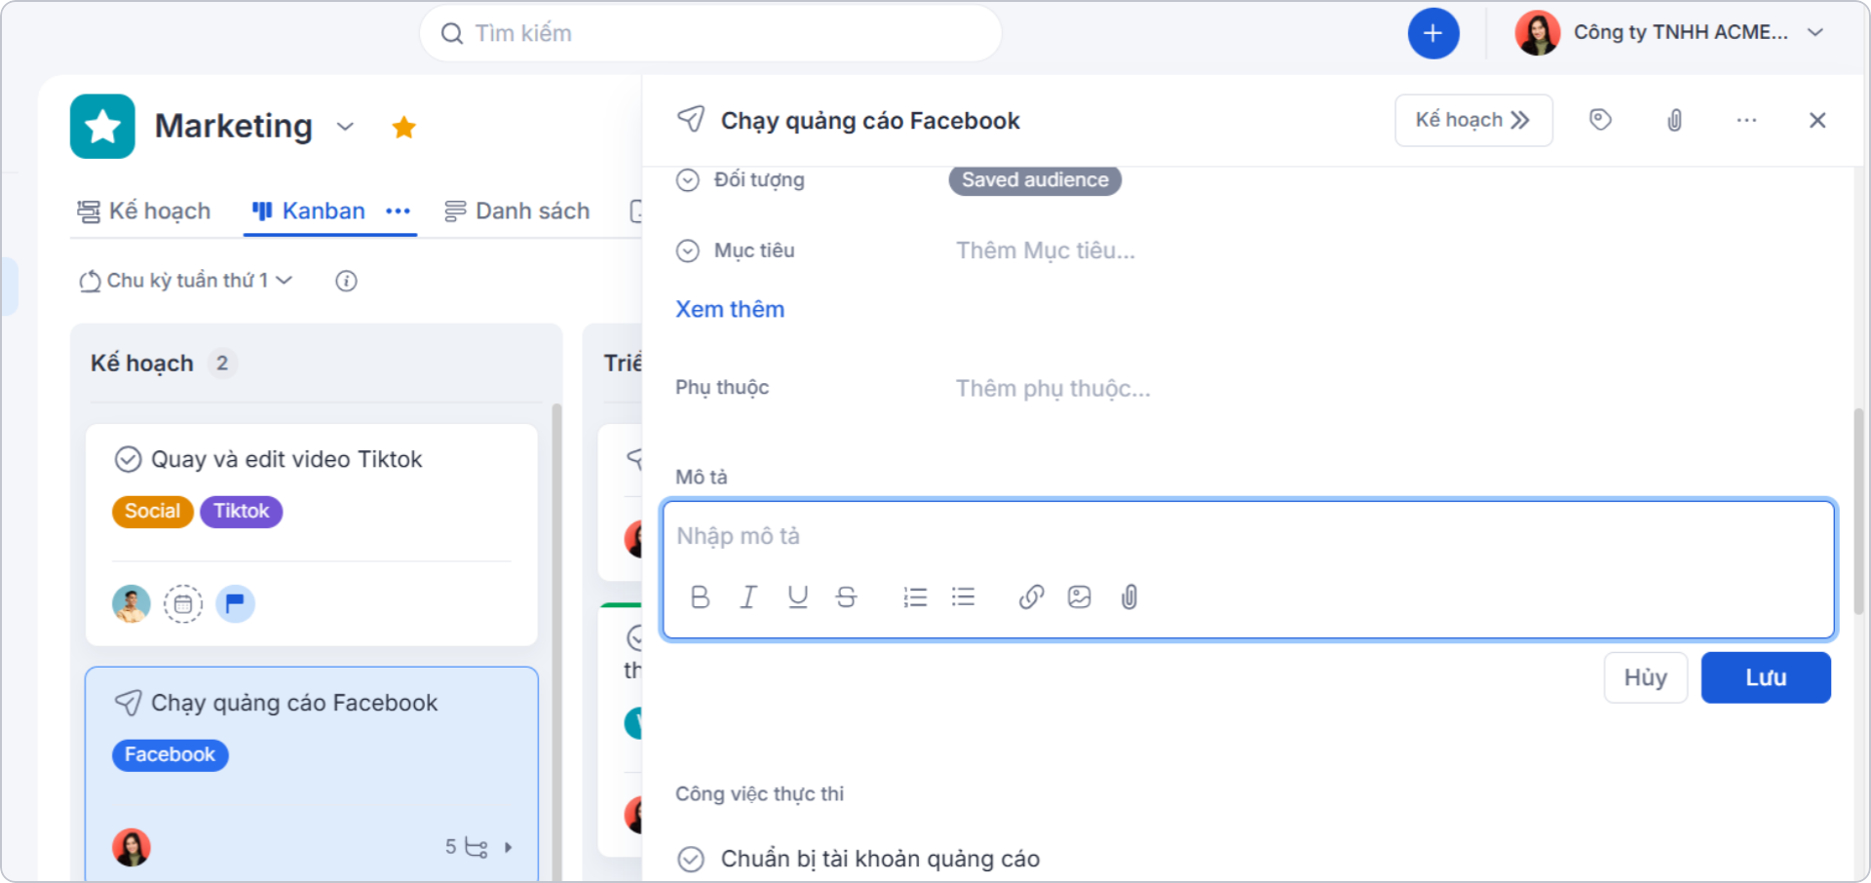This screenshot has height=883, width=1871.
Task: Click the due date icon on Tiktok card
Action: pos(183,604)
